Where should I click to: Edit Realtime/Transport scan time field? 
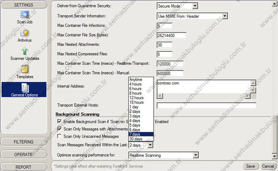click(x=170, y=64)
